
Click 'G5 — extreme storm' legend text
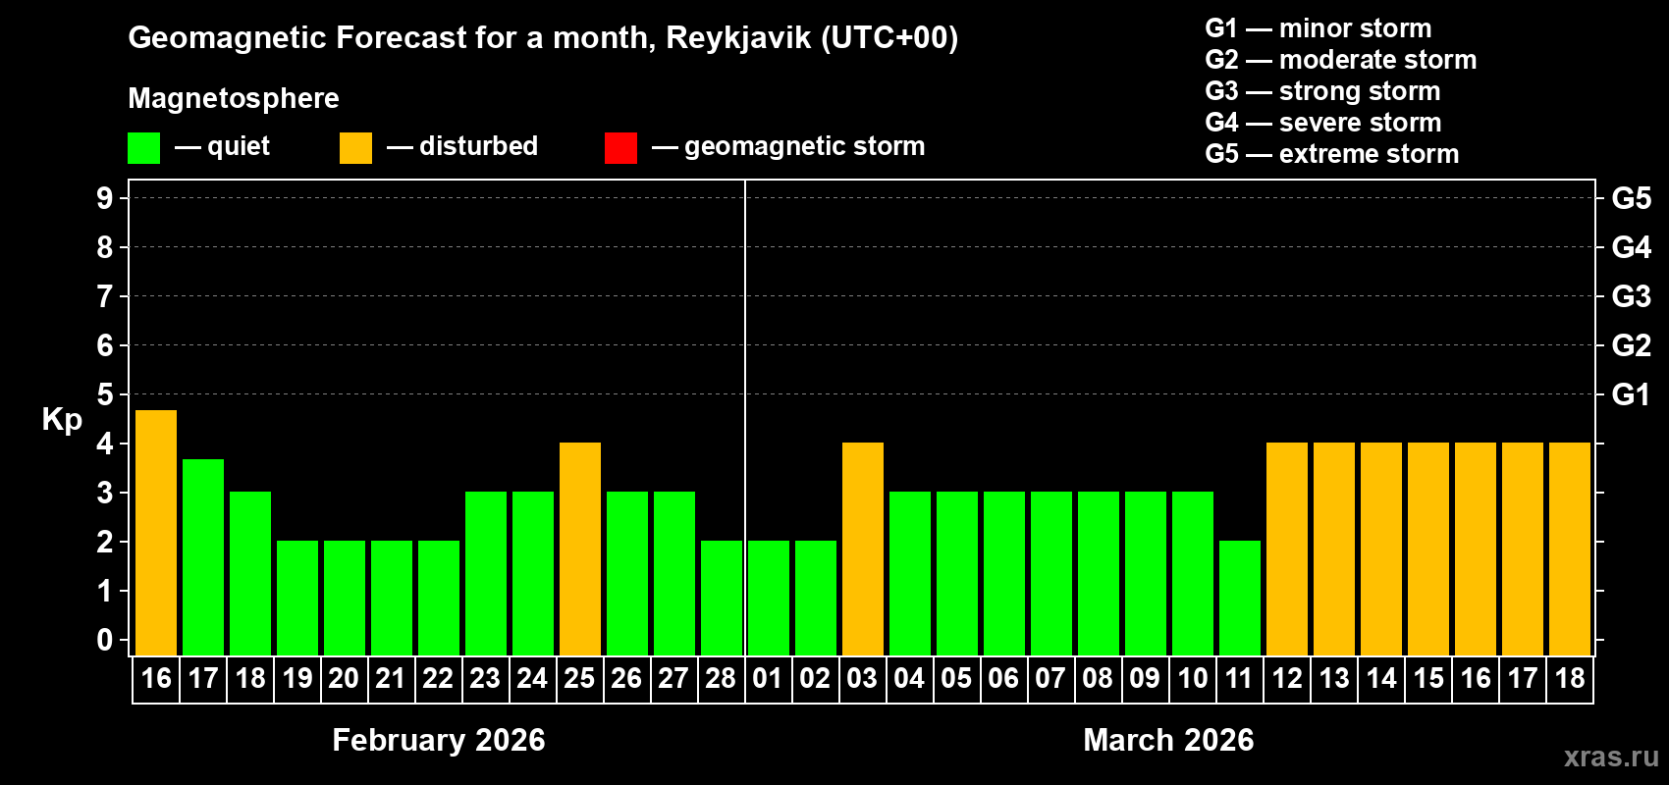coord(1331,154)
